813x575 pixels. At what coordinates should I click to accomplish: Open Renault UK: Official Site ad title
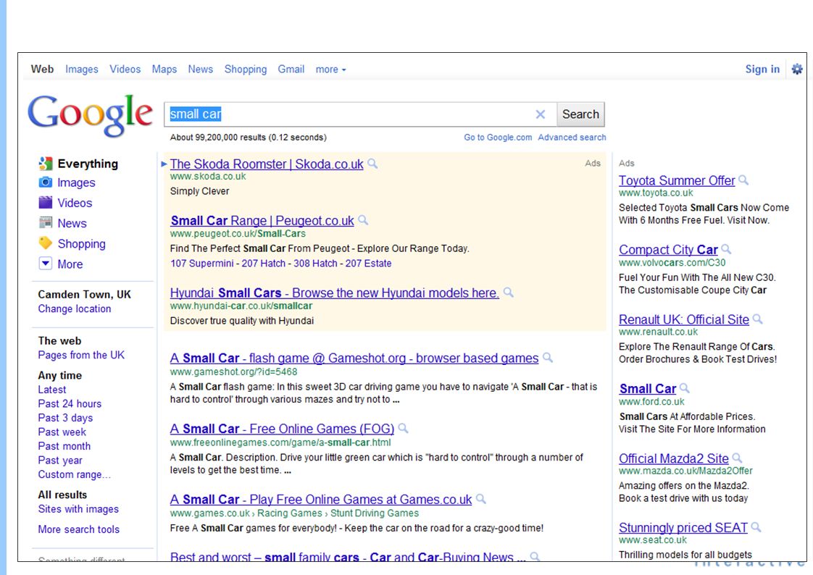[x=684, y=319]
